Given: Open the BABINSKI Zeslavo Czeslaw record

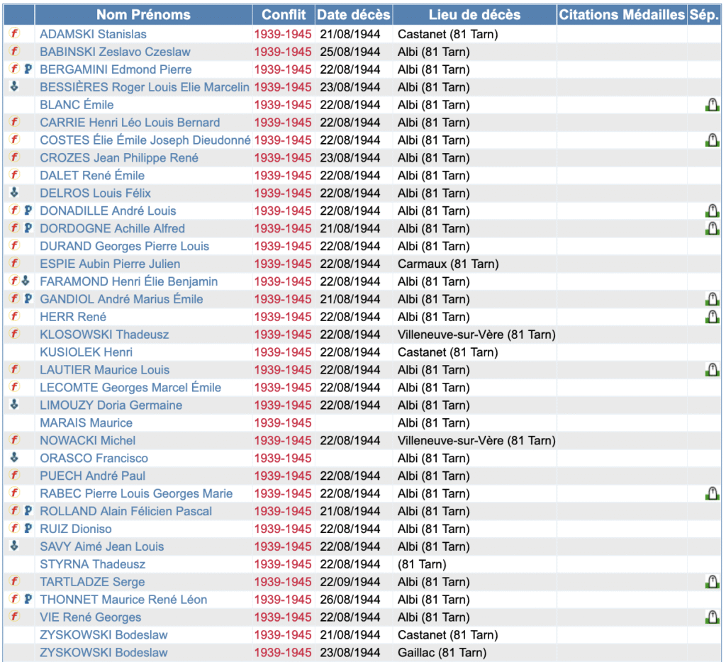Looking at the screenshot, I should tap(115, 52).
